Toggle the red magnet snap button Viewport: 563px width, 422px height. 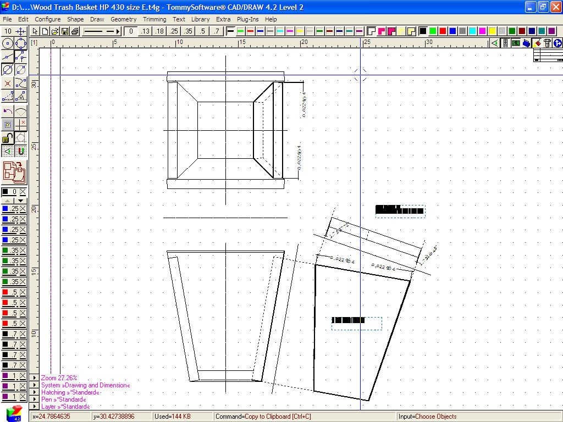[21, 151]
